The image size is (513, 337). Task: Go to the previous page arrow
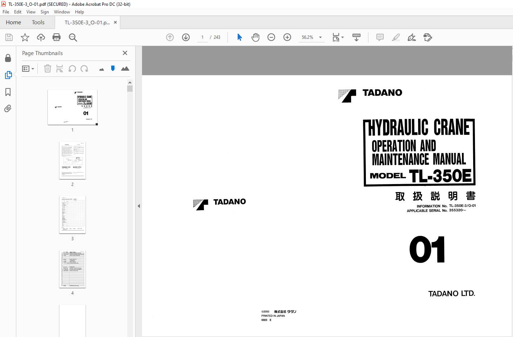coord(170,37)
